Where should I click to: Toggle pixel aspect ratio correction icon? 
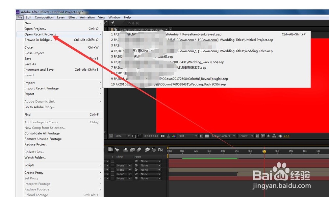(258, 136)
